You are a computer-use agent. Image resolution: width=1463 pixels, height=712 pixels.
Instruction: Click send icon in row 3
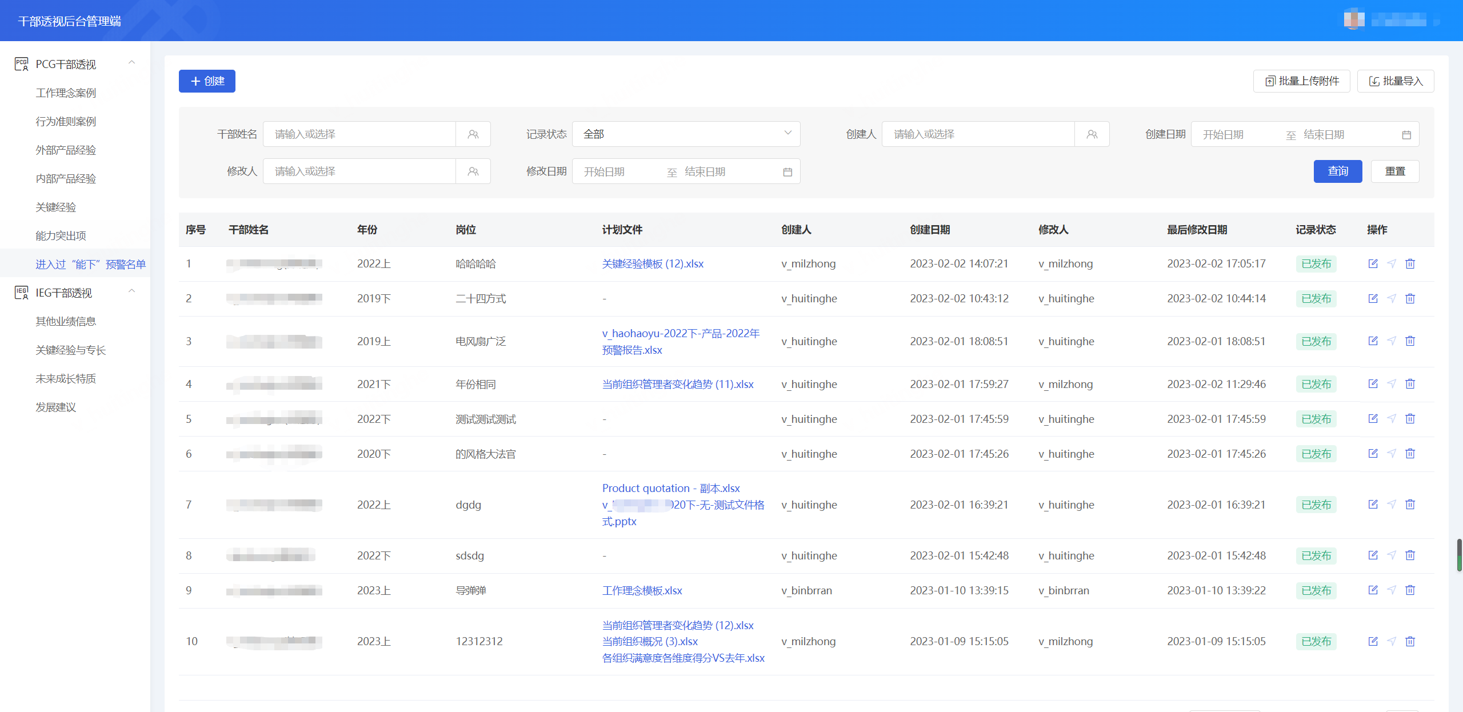(x=1392, y=341)
